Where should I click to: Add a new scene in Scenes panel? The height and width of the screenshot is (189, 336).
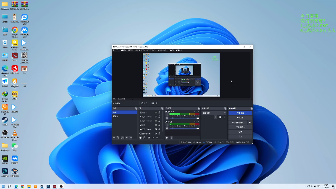[114, 138]
